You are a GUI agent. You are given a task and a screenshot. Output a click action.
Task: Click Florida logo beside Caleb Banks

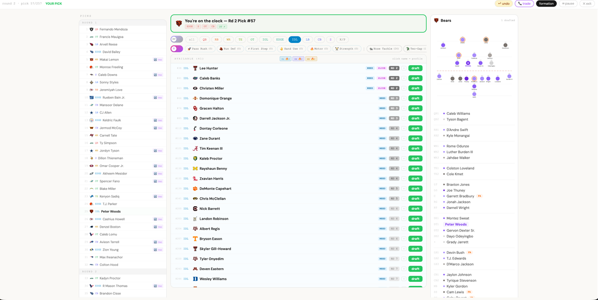click(195, 78)
